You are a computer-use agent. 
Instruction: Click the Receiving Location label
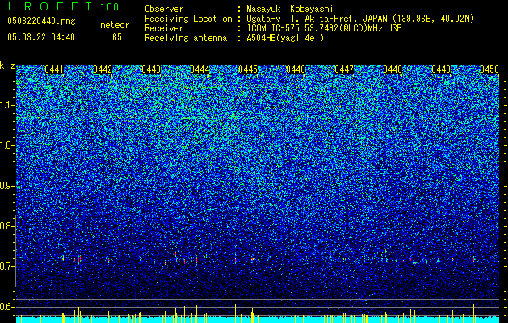188,19
